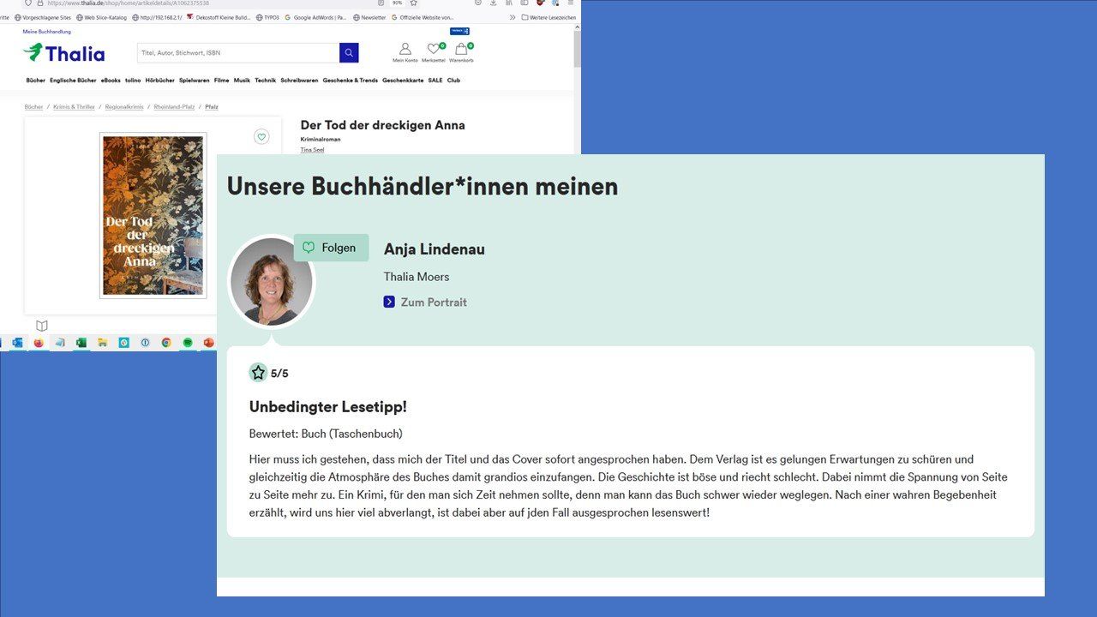The image size is (1097, 617).
Task: Open the Geschenke & Trends menu
Action: 351,81
